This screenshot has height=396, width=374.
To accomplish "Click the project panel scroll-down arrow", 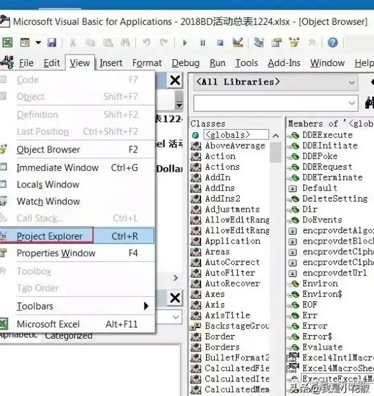I will pyautogui.click(x=179, y=104).
